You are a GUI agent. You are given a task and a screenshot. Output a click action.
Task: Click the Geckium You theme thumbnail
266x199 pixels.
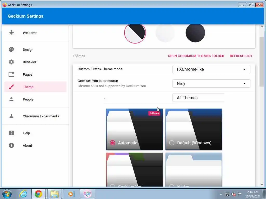coord(135,169)
